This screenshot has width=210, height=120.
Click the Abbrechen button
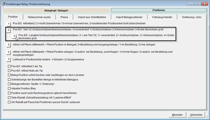[x=196, y=115]
